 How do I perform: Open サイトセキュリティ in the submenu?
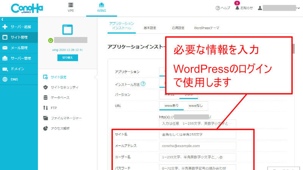point(64,87)
